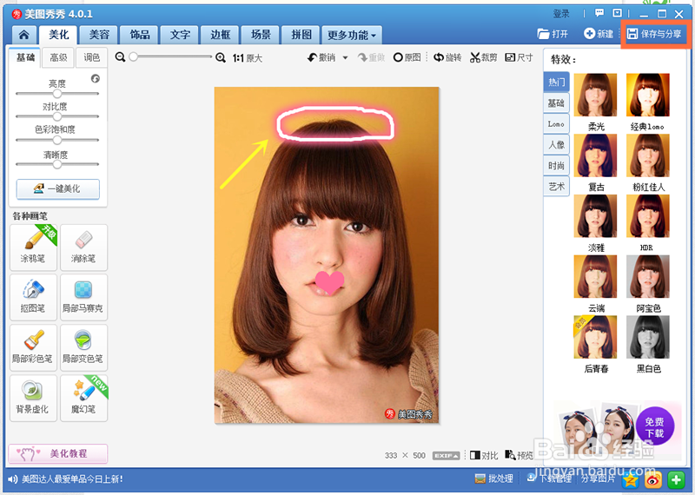Screen dimensions: 695x495
Task: Open the Lomo effects category
Action: click(x=556, y=124)
